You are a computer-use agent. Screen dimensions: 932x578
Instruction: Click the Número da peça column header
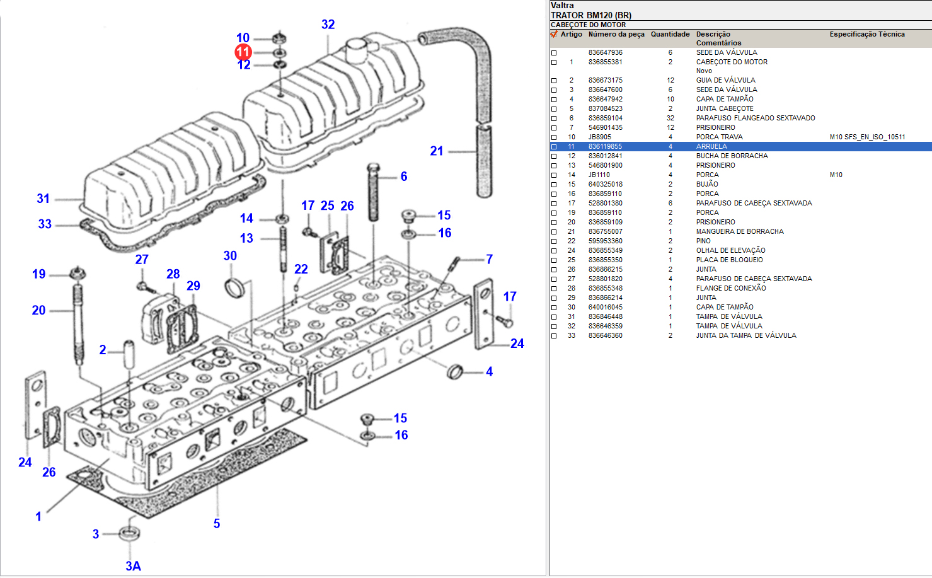coord(616,35)
